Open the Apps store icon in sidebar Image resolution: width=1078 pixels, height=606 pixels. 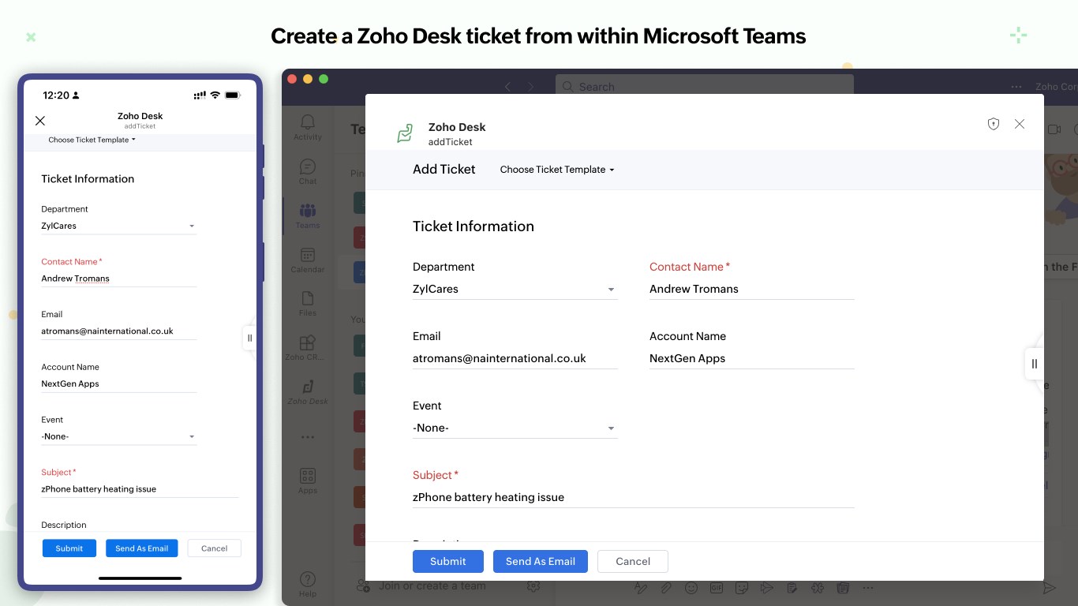point(308,479)
